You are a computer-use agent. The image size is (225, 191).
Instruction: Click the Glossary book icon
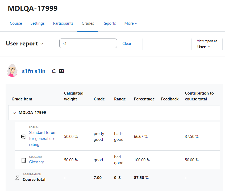(24, 160)
